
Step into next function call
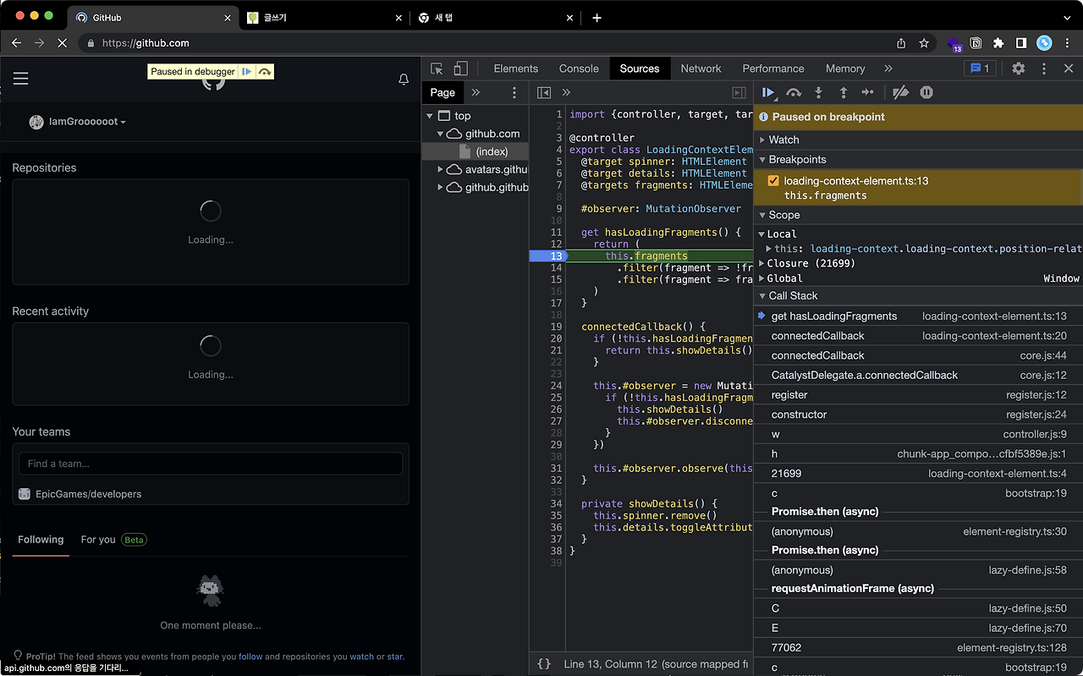pos(818,93)
